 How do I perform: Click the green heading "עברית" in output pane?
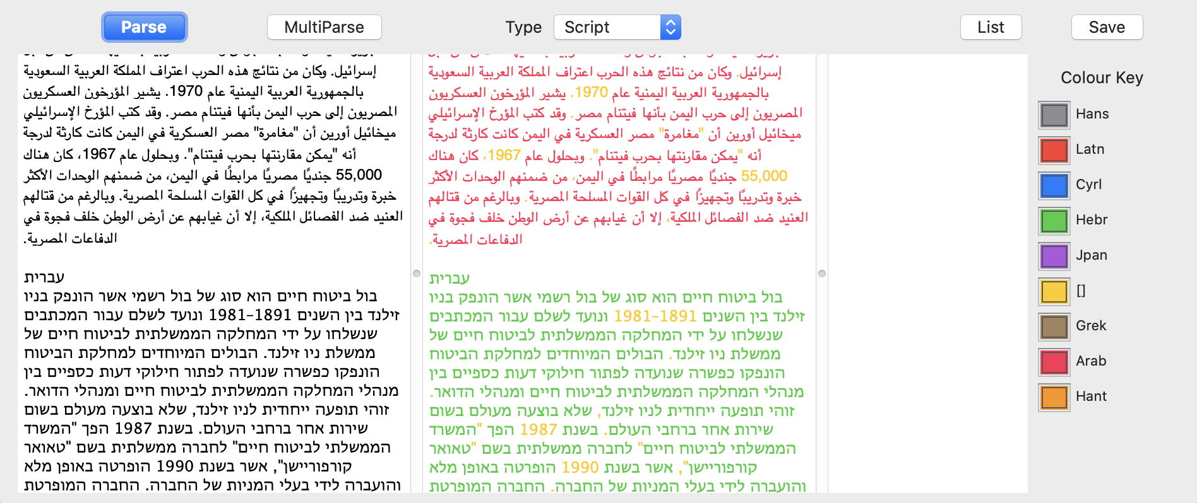coord(450,278)
